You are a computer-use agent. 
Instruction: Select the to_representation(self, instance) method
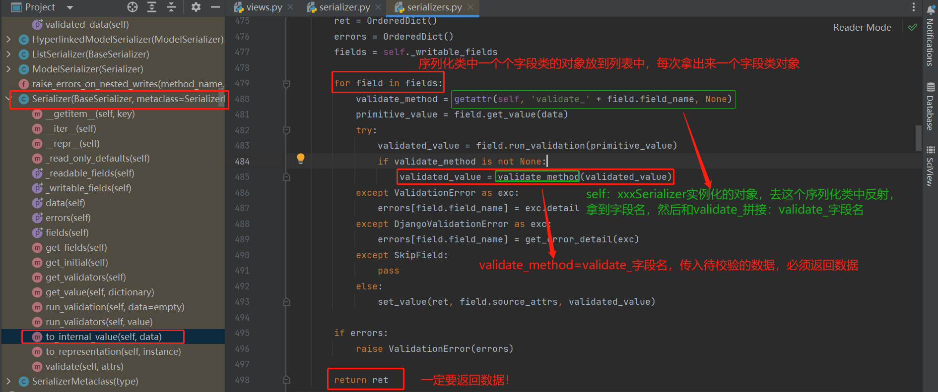pyautogui.click(x=113, y=351)
